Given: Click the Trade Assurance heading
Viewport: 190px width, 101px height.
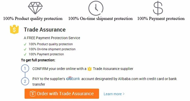Looking at the screenshot, I should [x=45, y=30].
